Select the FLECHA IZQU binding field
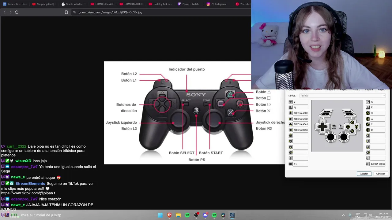The width and height of the screenshot is (392, 220). click(x=301, y=119)
